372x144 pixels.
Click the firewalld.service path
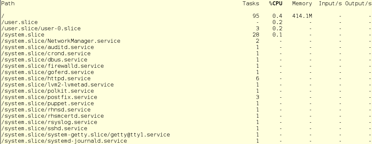pyautogui.click(x=53, y=66)
